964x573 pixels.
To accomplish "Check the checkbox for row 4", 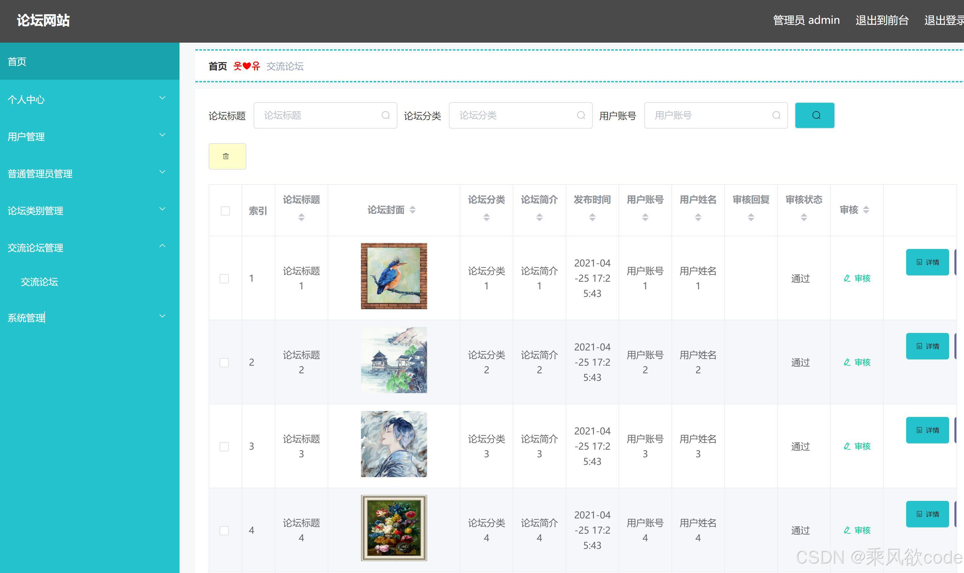I will pyautogui.click(x=224, y=531).
